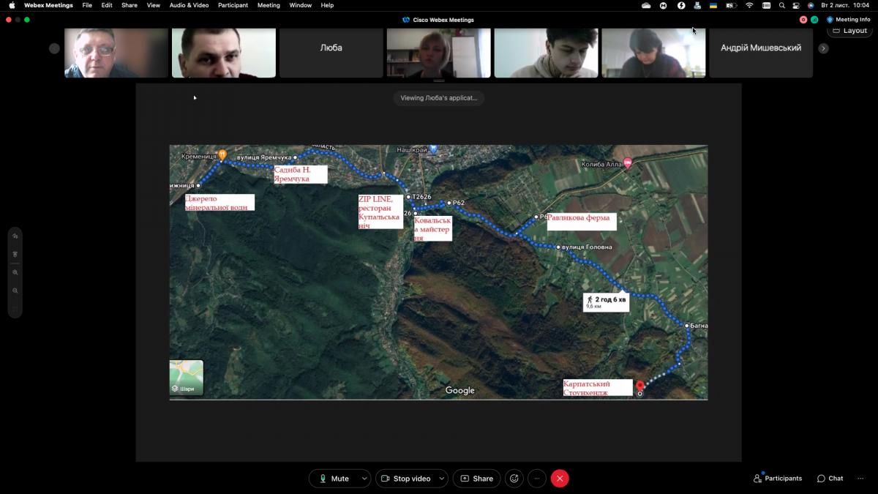Stop video camera
The height and width of the screenshot is (494, 878).
[405, 479]
